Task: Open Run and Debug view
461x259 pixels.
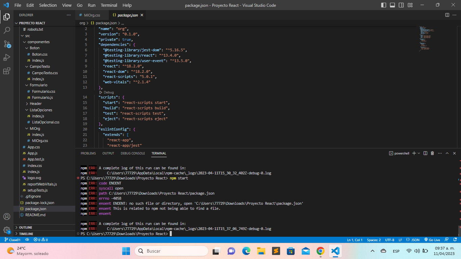Action: (x=7, y=57)
